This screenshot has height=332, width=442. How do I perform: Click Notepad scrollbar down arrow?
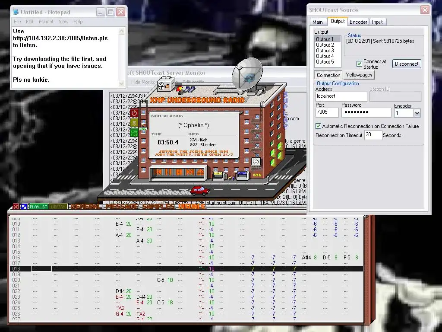122,83
